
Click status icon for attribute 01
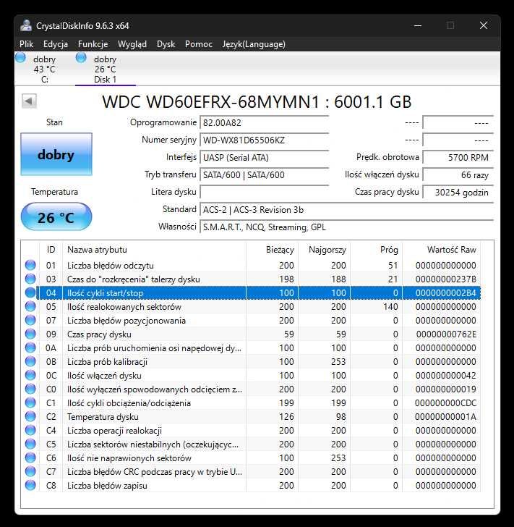(30, 265)
